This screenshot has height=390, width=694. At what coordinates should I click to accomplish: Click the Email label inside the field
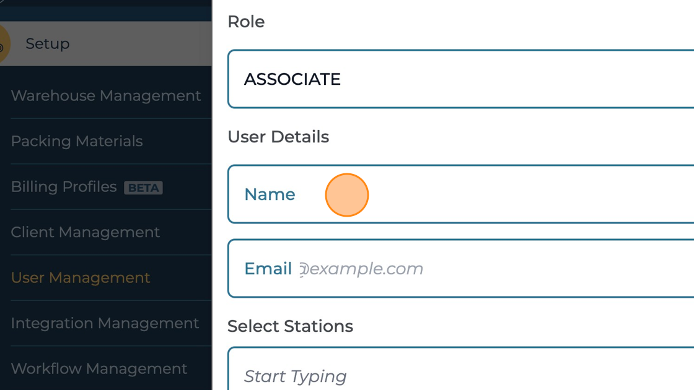(268, 269)
